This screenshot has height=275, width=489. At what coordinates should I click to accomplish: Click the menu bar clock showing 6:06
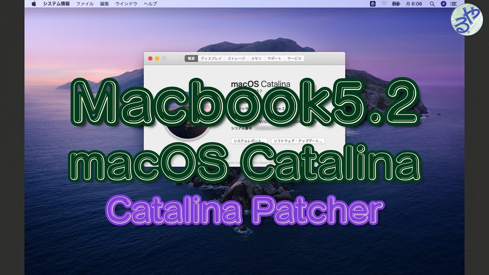pyautogui.click(x=414, y=4)
